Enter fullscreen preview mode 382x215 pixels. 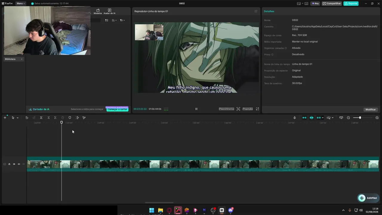click(x=258, y=109)
